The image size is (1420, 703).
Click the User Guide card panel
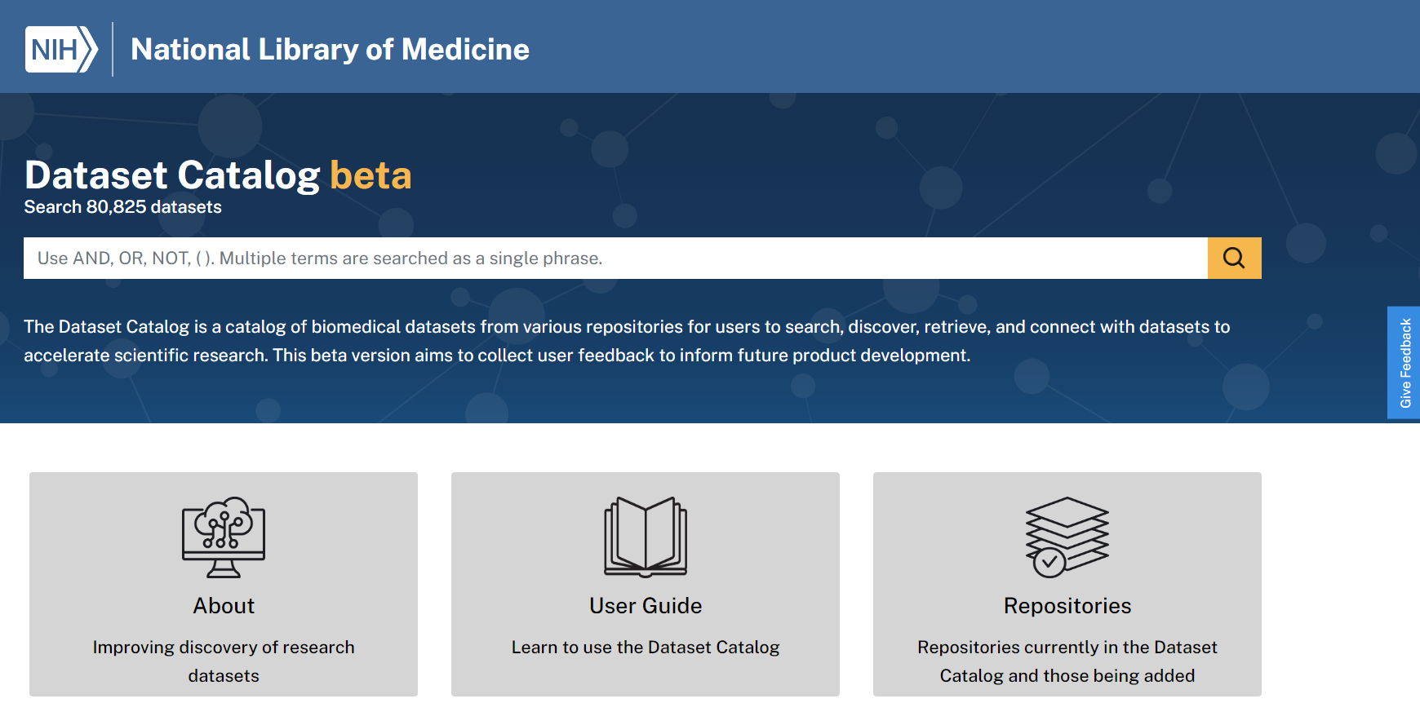(x=646, y=584)
